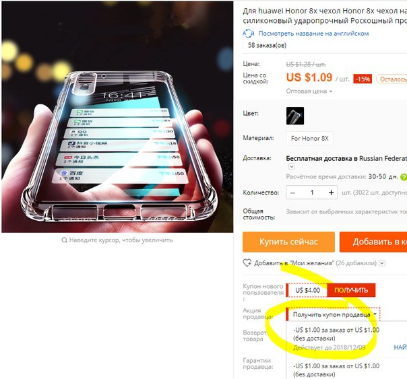The height and width of the screenshot is (379, 407).
Task: Decrease quantity with the minus button
Action: point(292,193)
